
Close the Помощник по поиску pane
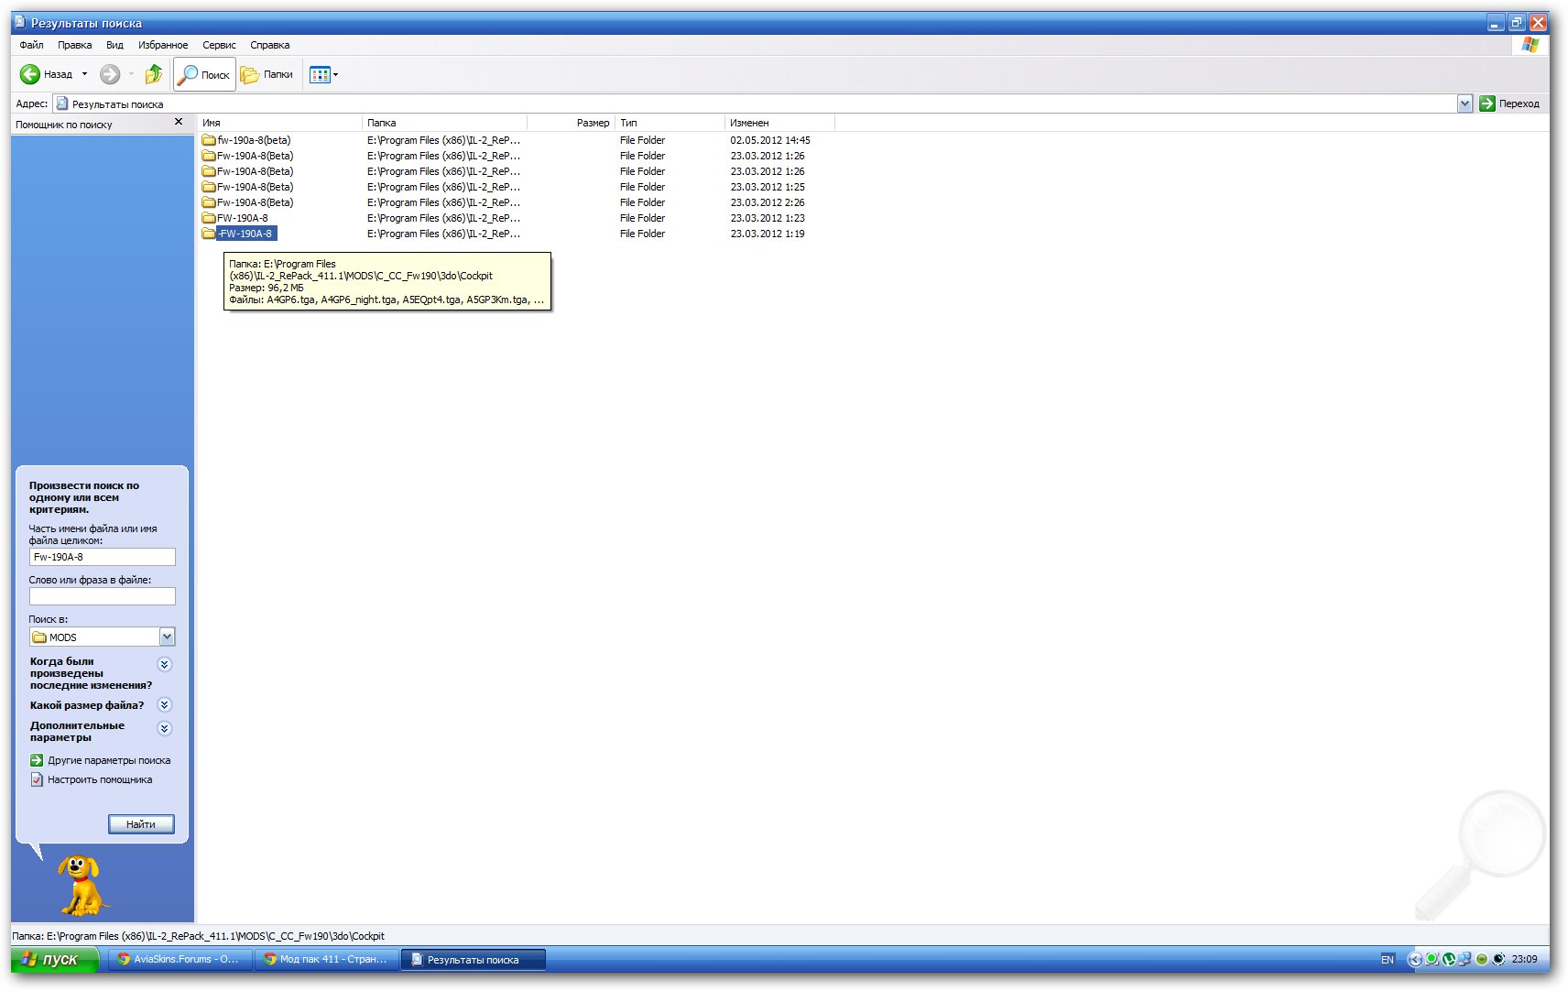179,122
